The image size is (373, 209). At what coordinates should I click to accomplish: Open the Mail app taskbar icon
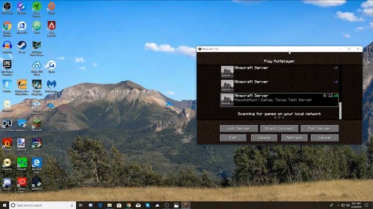tap(138, 205)
